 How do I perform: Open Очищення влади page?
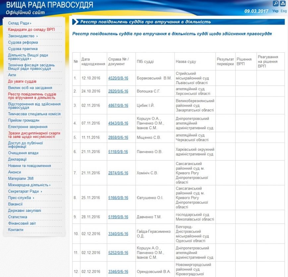(23, 153)
